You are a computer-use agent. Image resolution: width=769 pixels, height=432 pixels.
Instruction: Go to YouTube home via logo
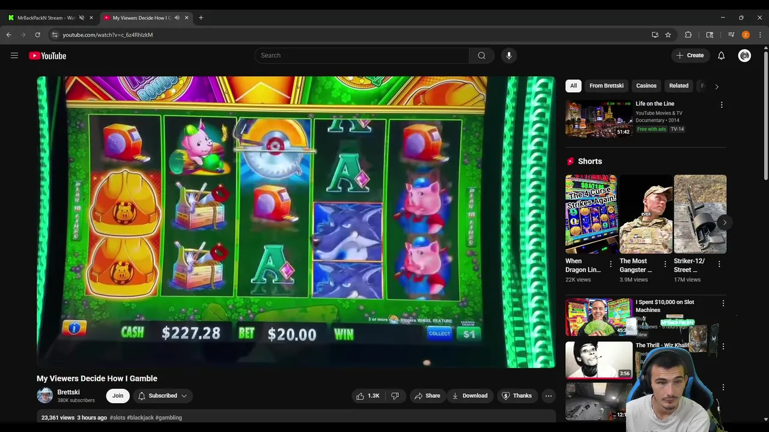[47, 56]
